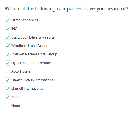Viewport: 128px width, 117px height.
Task: Click the Wyndham Hotel Group label
Action: point(29,46)
